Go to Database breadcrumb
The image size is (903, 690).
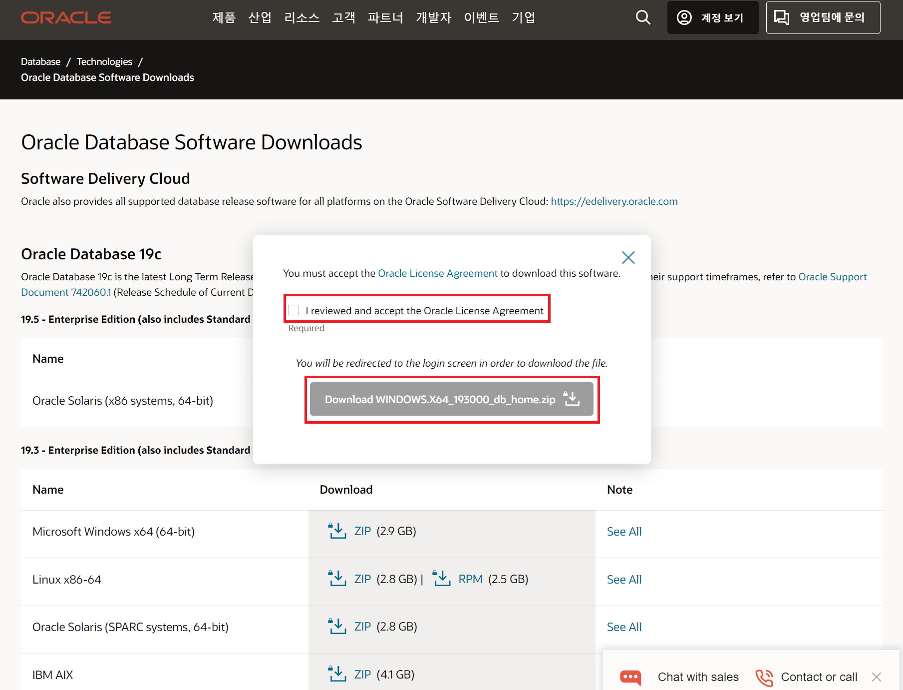40,61
